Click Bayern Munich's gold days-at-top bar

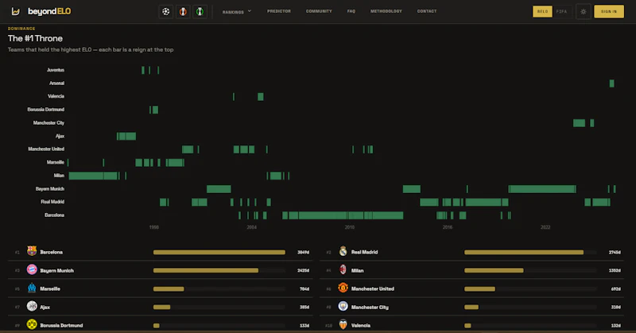pos(206,270)
